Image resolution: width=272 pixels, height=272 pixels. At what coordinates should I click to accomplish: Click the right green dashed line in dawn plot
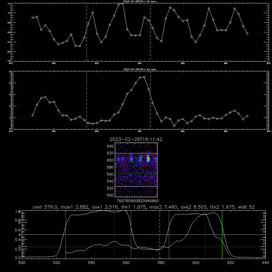pyautogui.click(x=150, y=32)
